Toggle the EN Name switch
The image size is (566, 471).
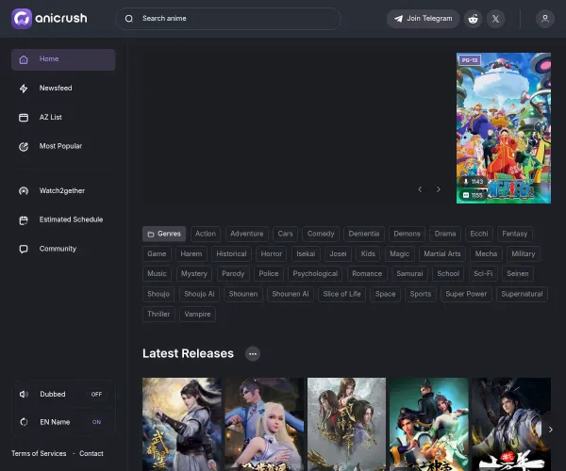pos(96,422)
